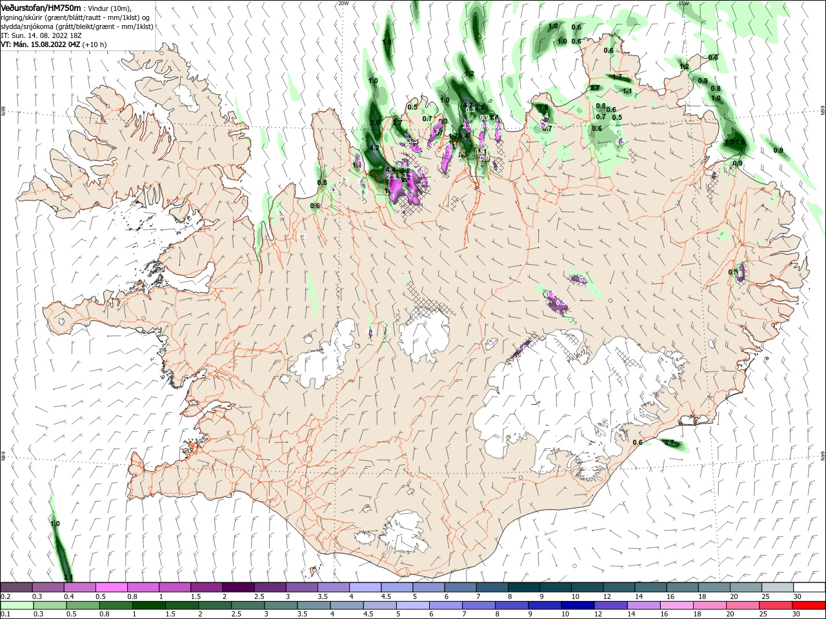Image resolution: width=826 pixels, height=619 pixels.
Task: Pick the 0.5 green swatch, lower rain scale
Action: pos(83,605)
